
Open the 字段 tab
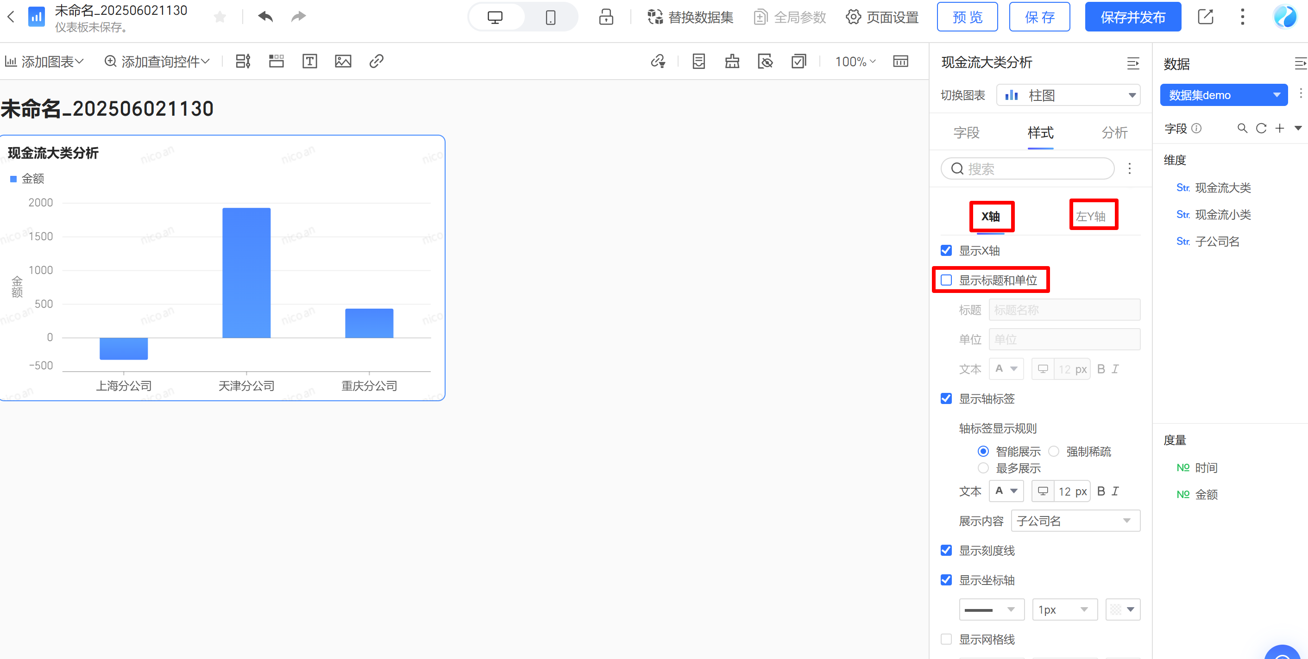click(966, 133)
